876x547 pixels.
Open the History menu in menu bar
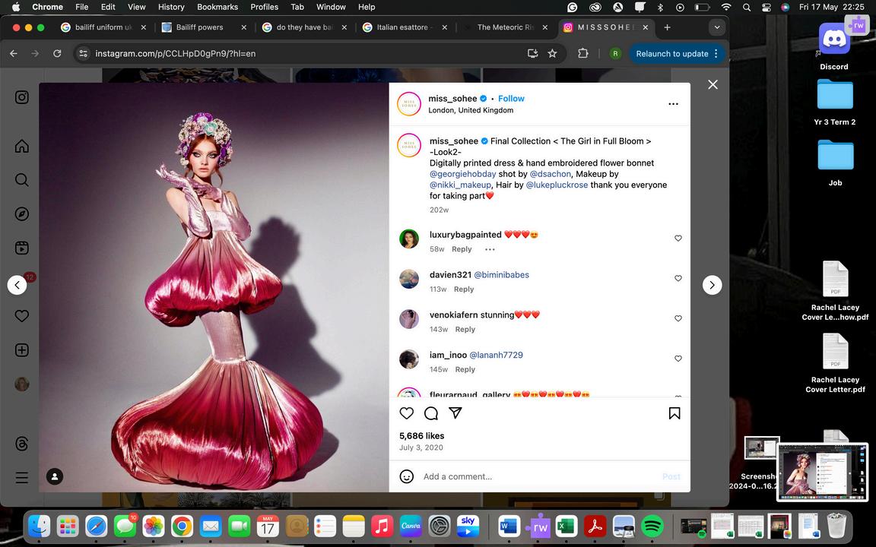[171, 7]
